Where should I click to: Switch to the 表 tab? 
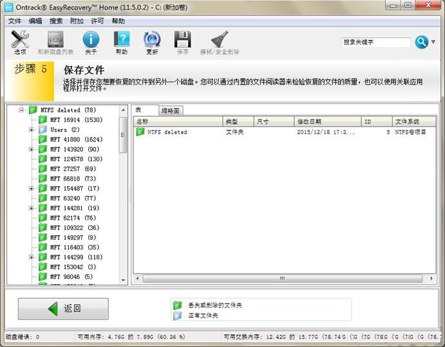pos(145,110)
